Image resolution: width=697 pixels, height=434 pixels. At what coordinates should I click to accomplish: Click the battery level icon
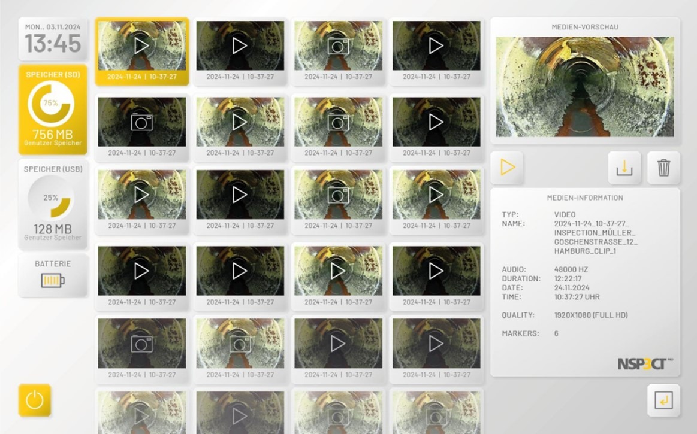point(53,280)
